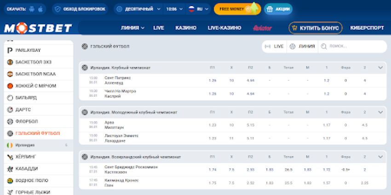Image resolution: width=391 pixels, height=195 pixels.
Task: Click the Обход блокировок link
Action: click(x=80, y=9)
